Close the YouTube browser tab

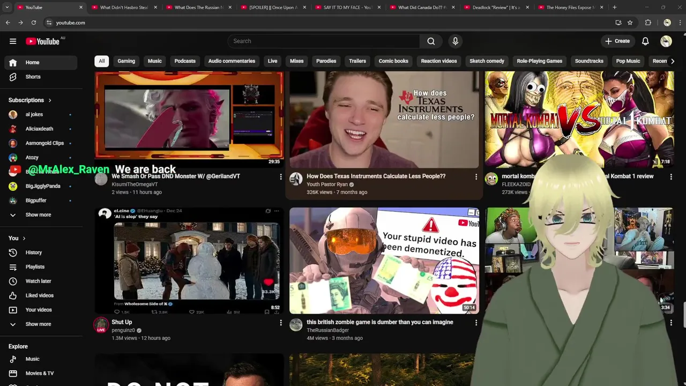[81, 8]
